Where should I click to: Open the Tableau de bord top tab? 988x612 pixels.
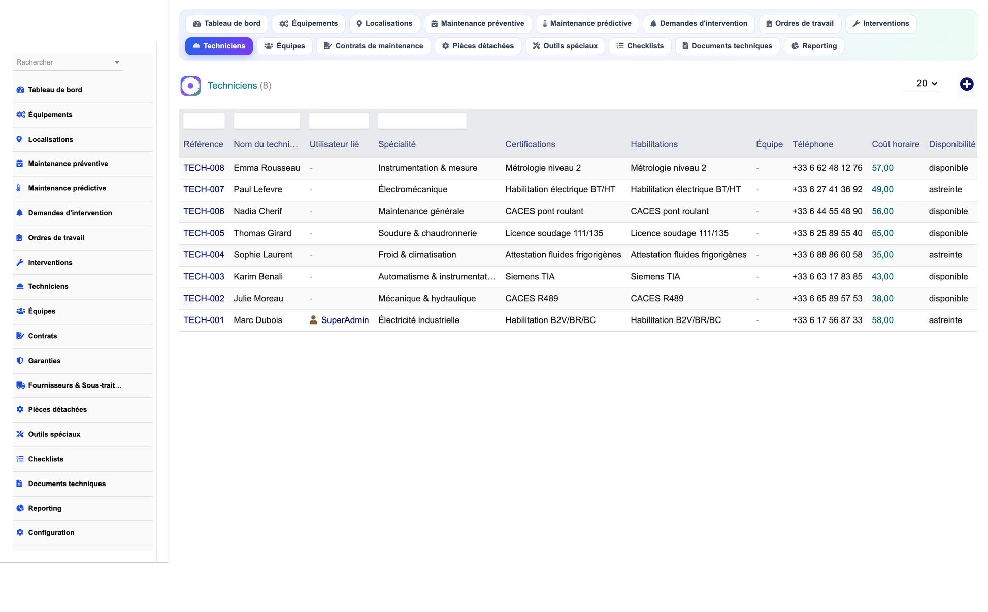[x=226, y=24]
